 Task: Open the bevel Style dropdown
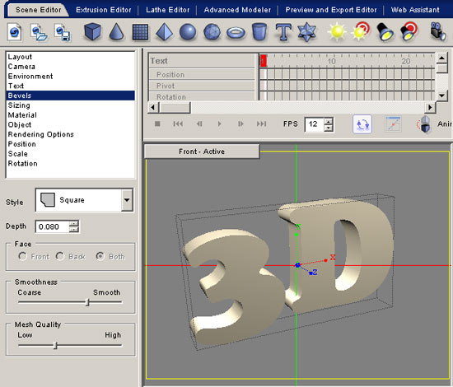127,200
